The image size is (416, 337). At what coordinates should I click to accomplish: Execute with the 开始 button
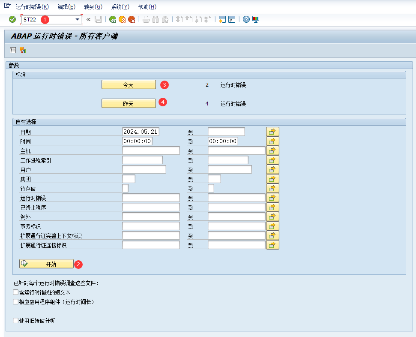[x=46, y=263]
